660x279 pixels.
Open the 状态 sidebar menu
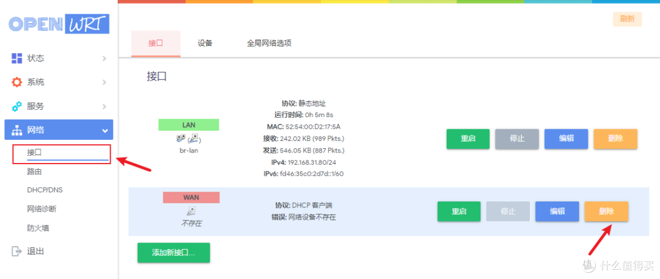59,59
